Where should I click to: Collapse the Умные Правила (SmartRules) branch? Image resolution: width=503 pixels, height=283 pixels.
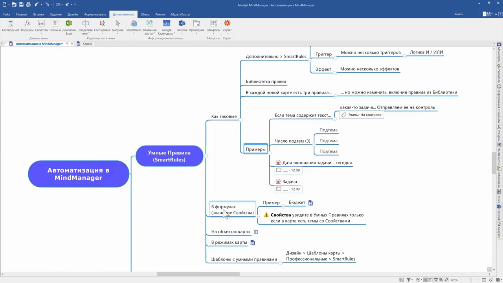(206, 156)
